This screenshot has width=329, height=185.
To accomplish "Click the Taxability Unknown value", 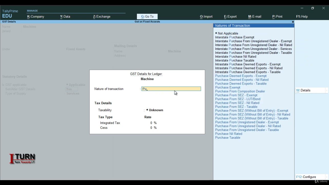I will tap(155, 110).
